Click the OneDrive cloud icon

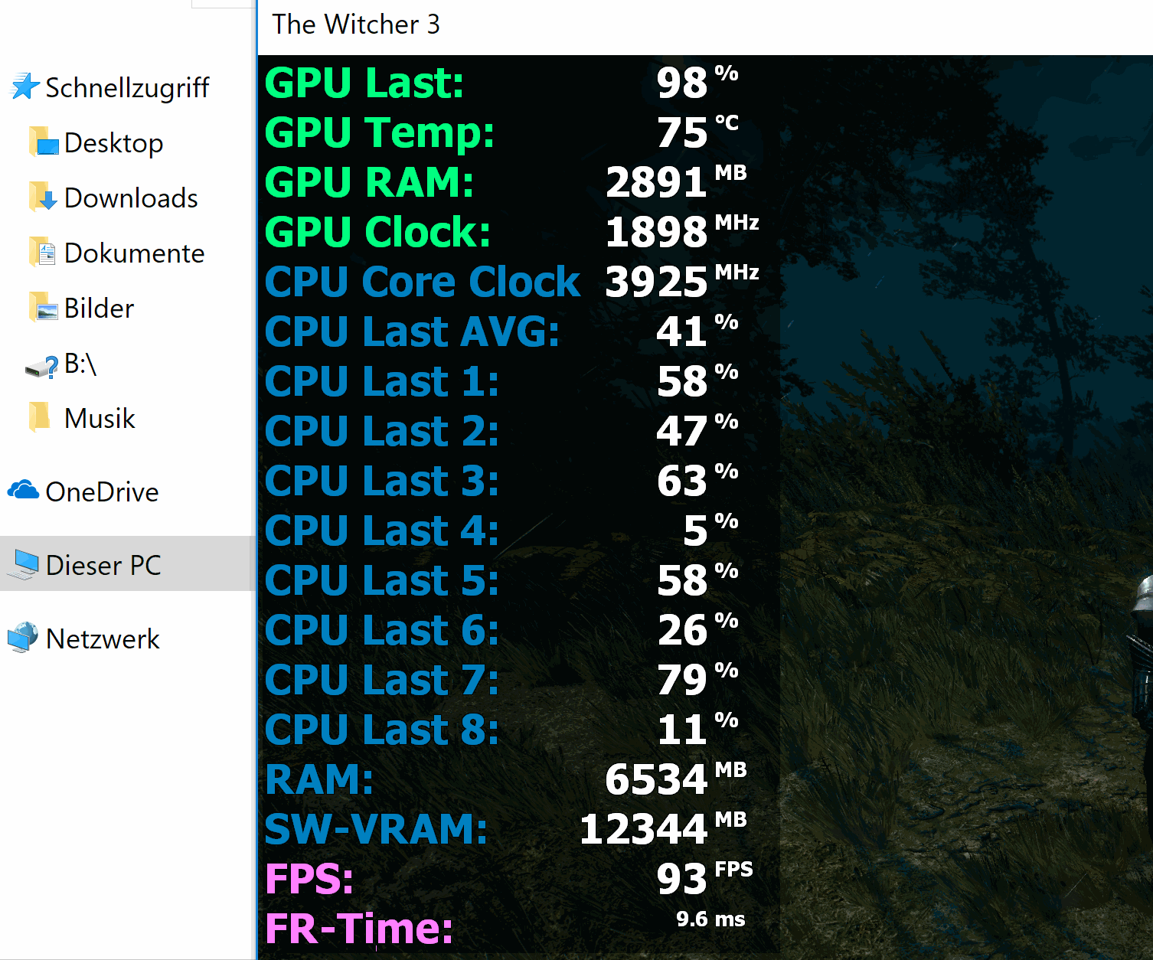24,491
